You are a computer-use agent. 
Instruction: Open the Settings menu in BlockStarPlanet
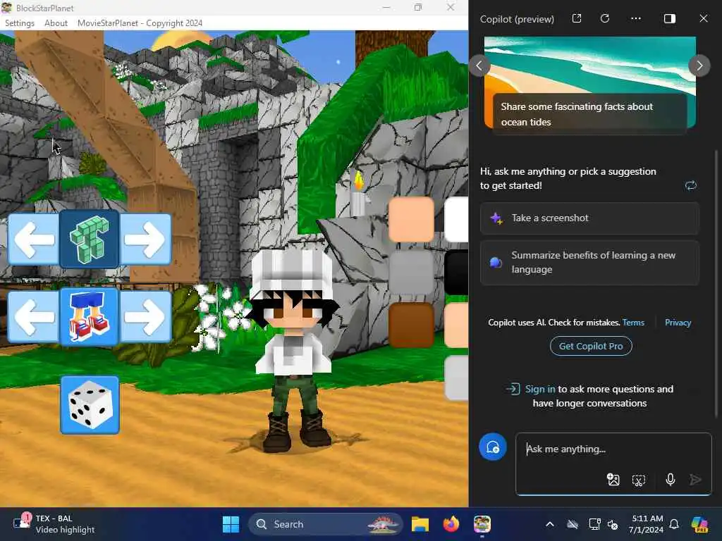click(x=19, y=23)
